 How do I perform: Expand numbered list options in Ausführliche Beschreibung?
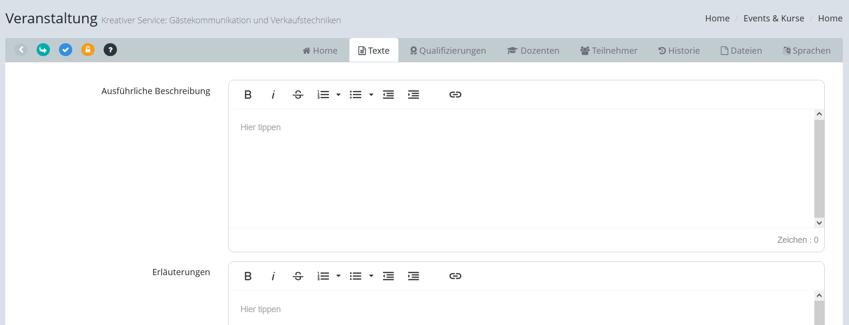[338, 95]
